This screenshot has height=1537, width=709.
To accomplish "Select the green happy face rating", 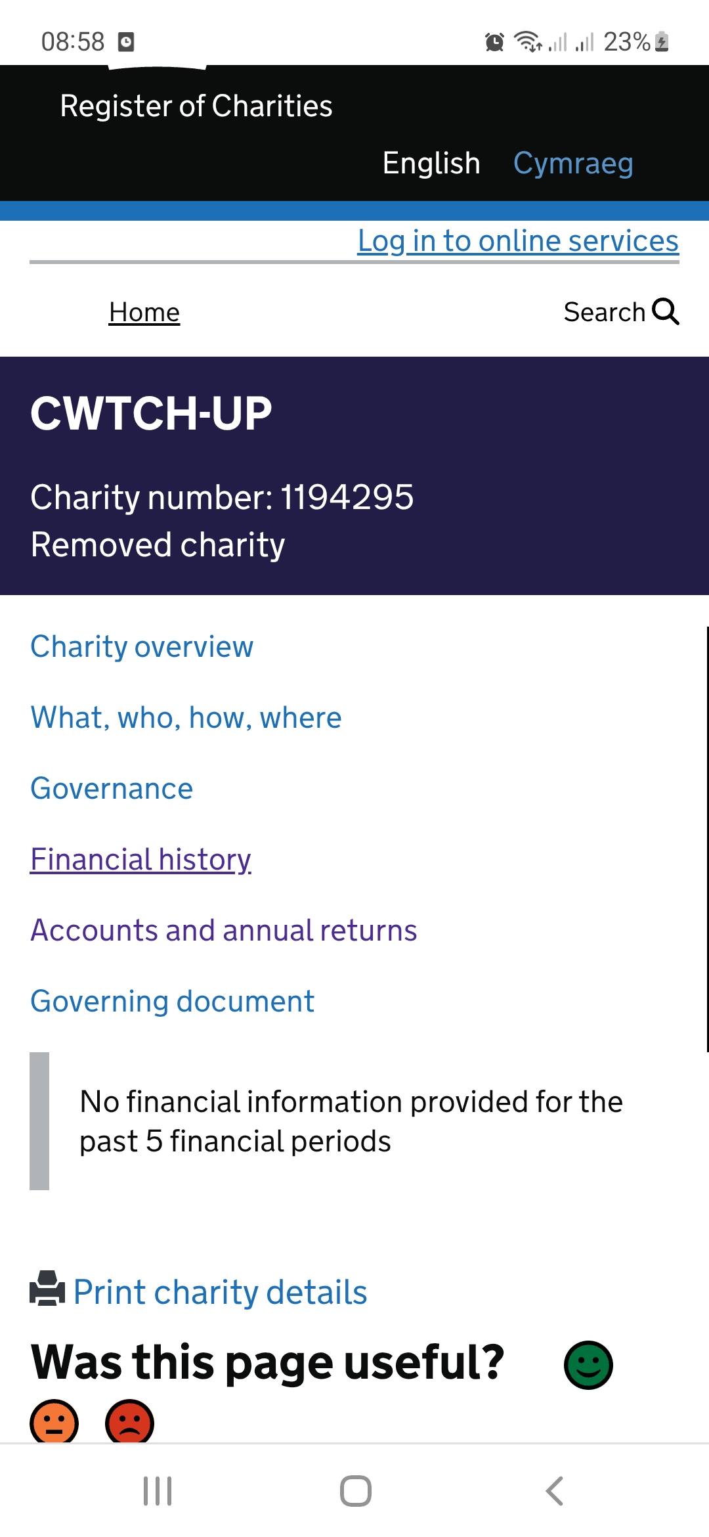I will coord(588,1365).
